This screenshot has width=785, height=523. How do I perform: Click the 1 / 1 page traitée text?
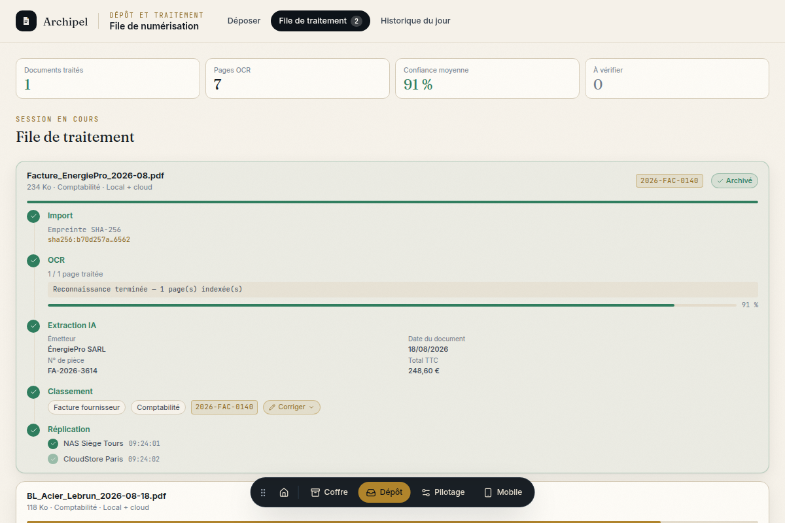(x=75, y=275)
